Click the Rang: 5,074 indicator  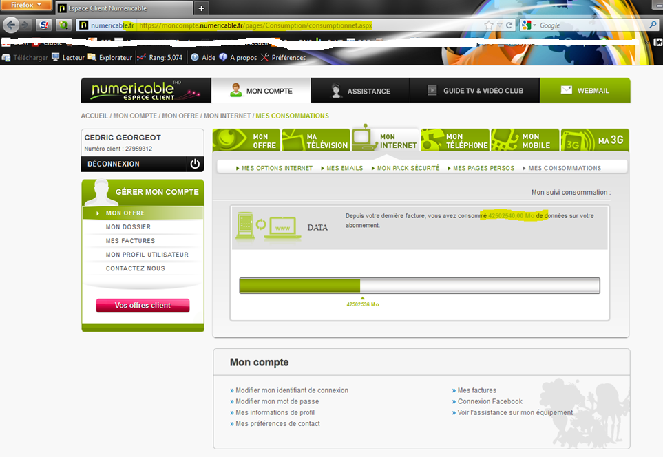click(x=160, y=58)
